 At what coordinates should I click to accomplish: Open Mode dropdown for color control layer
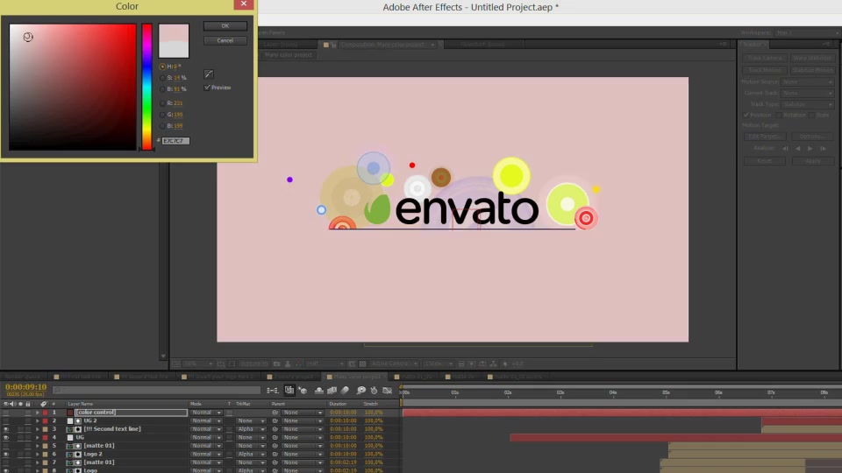pos(206,413)
